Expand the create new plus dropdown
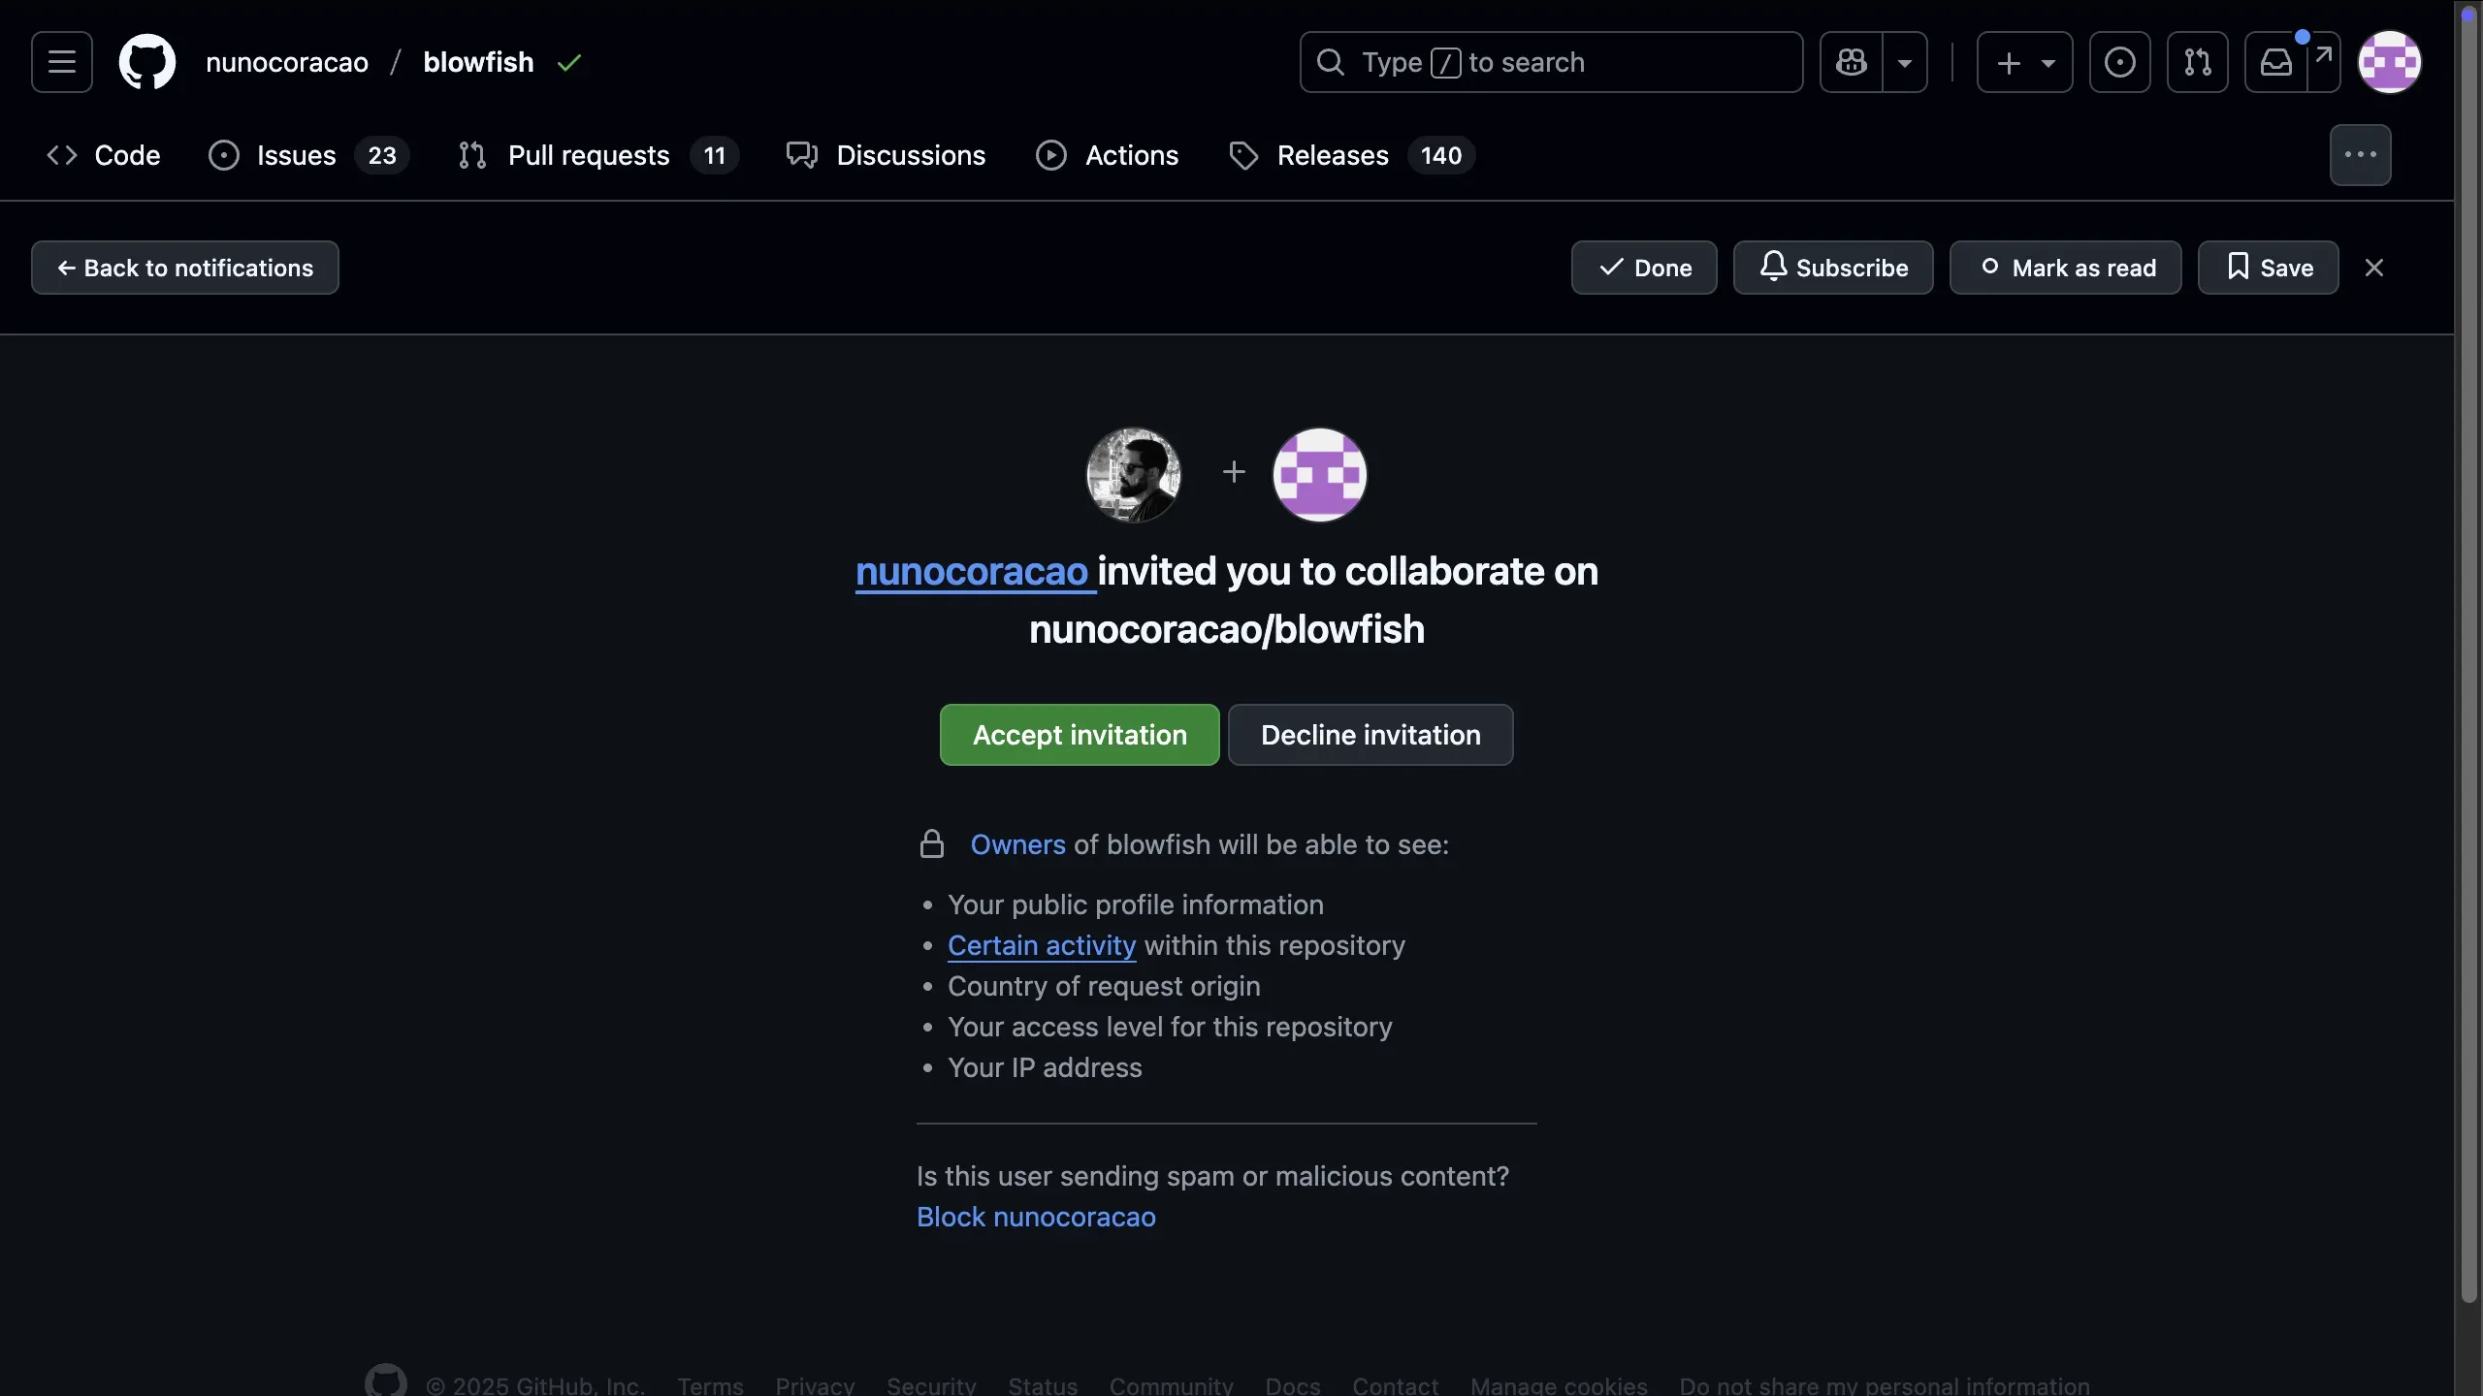 coord(2024,62)
